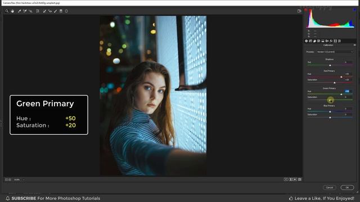Open the Basic panel tab
This screenshot has height=202, width=360.
pos(306,41)
